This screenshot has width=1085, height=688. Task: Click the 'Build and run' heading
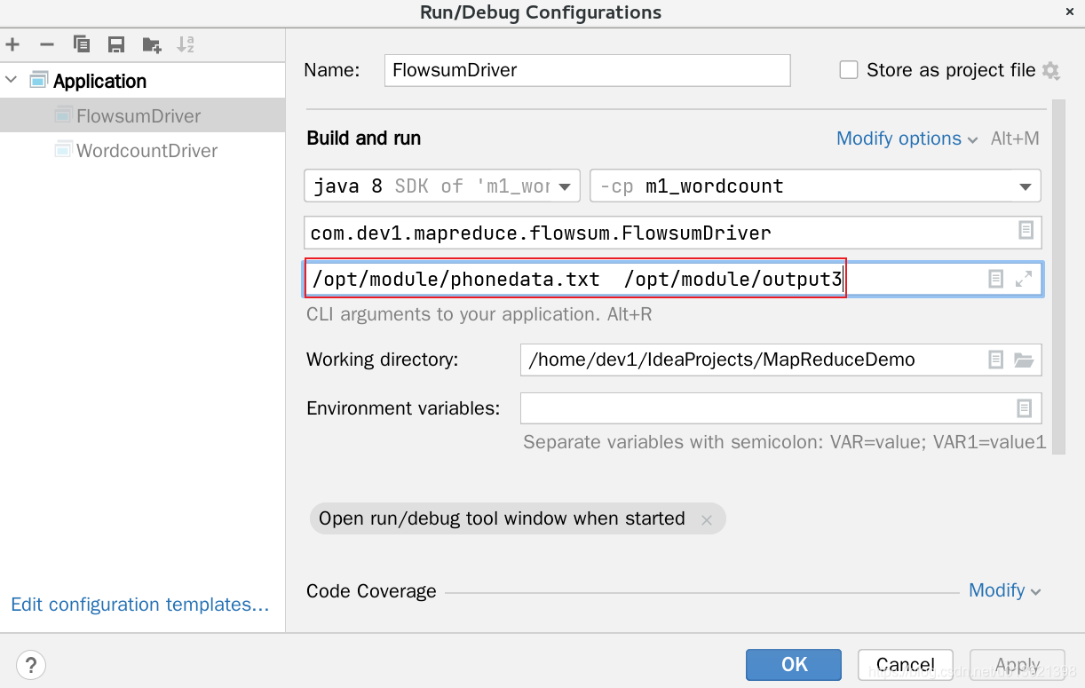click(364, 138)
